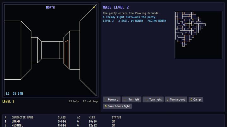
Task: Click the LEVEL 2 label below viewport
Action: click(8, 101)
